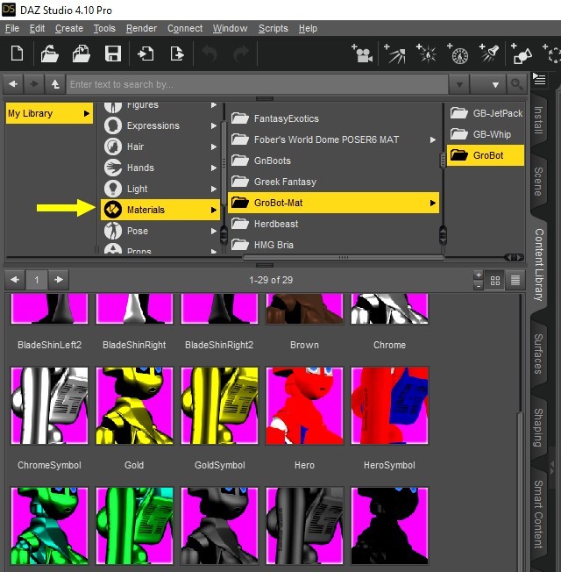Open the HMG Bria folder
This screenshot has height=572, width=561.
click(334, 245)
